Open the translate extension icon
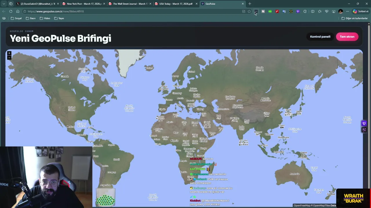371x208 pixels. (284, 11)
